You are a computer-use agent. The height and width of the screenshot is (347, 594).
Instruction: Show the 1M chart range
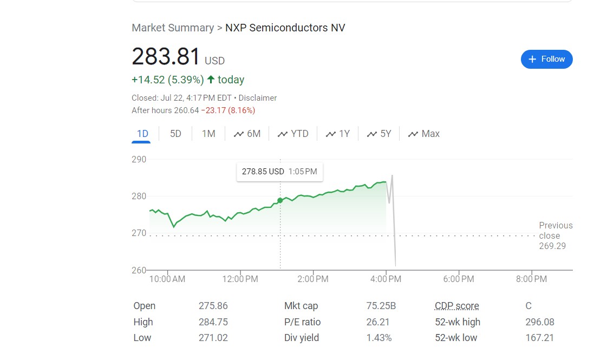pyautogui.click(x=208, y=134)
